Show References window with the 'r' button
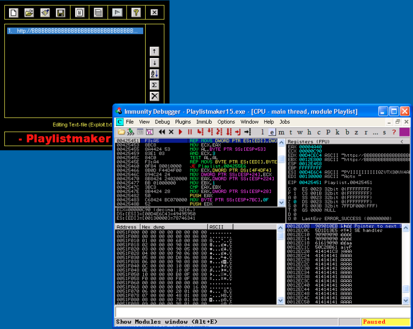Image resolution: width=413 pixels, height=329 pixels. point(366,132)
